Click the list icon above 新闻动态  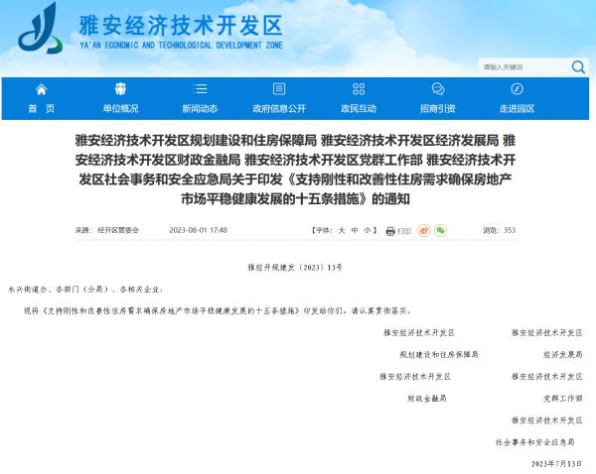[x=200, y=89]
